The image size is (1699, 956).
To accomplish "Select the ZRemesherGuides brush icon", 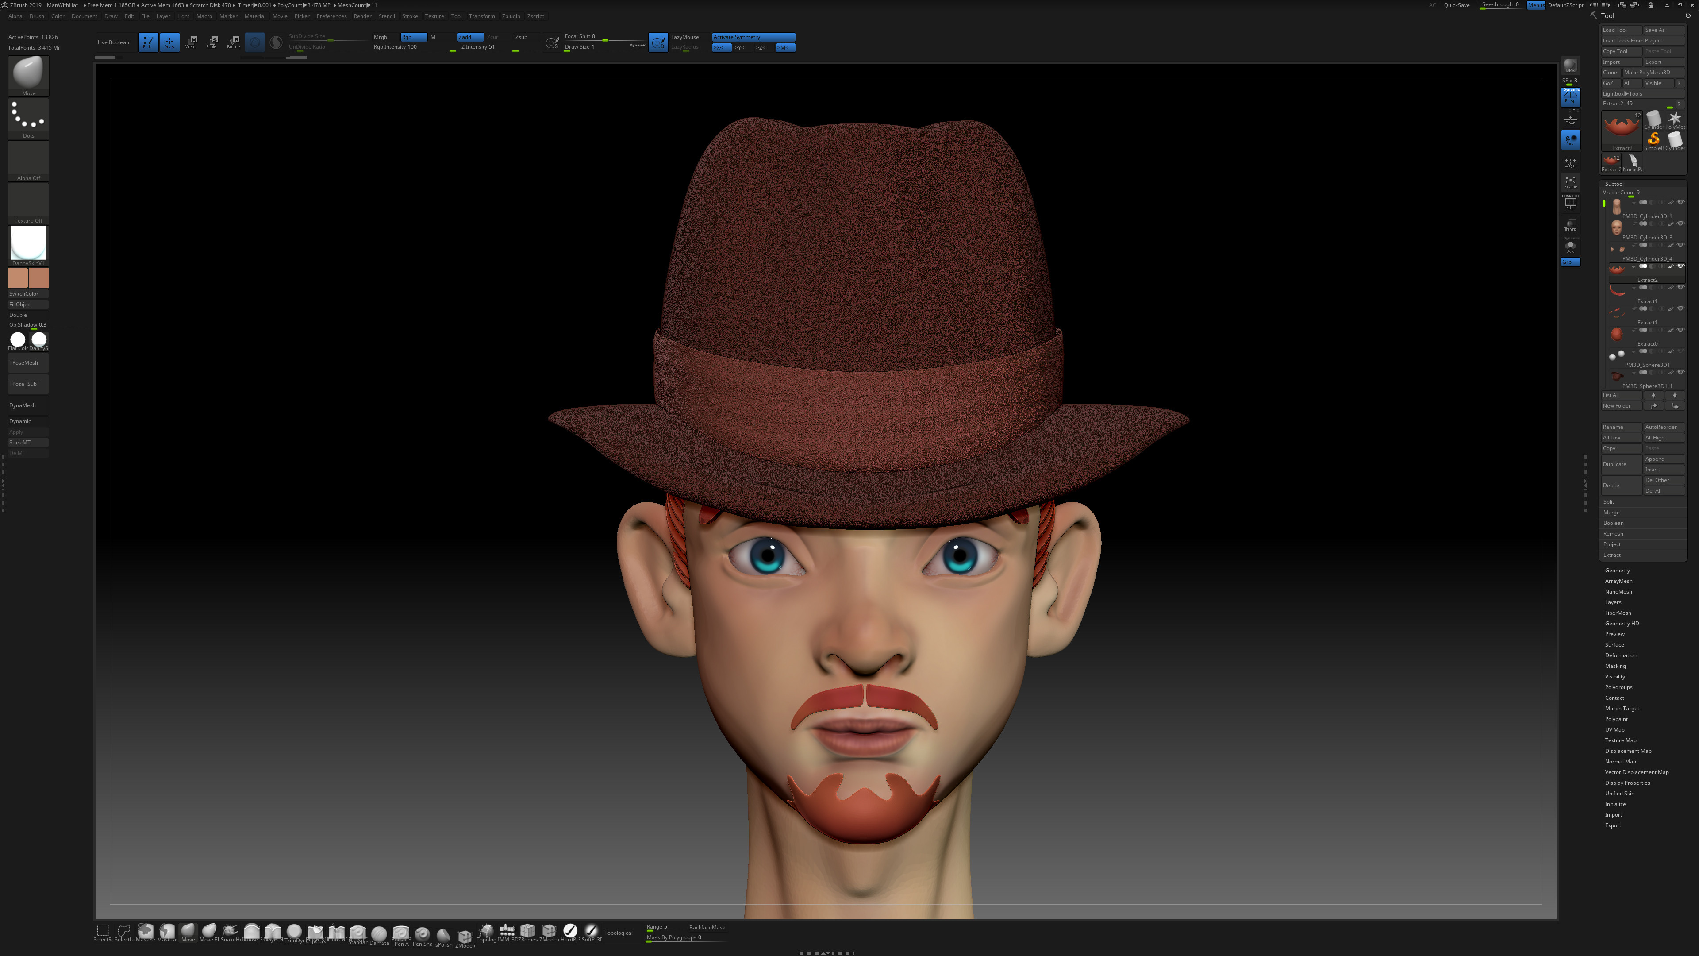I will [528, 932].
